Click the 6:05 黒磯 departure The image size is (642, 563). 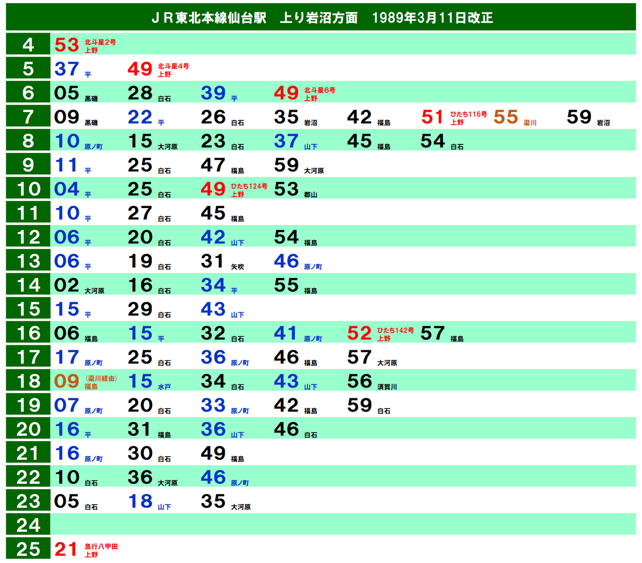[x=76, y=93]
